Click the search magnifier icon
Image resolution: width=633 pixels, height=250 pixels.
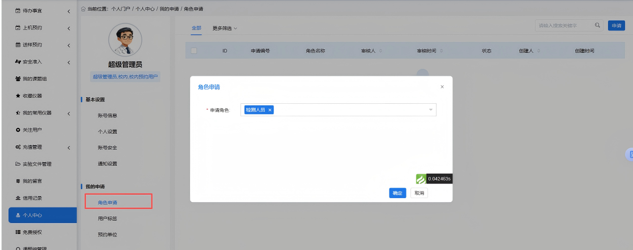597,25
